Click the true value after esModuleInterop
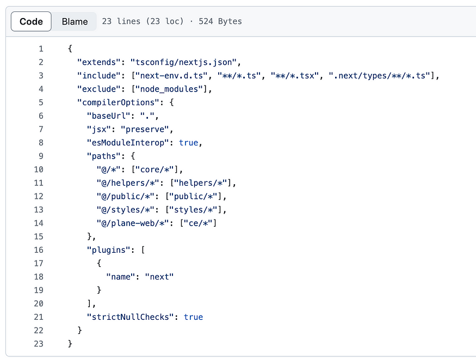The width and height of the screenshot is (476, 358). point(188,143)
